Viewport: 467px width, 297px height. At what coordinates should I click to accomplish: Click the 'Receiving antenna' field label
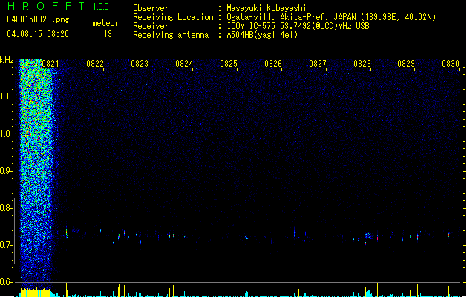click(x=171, y=35)
